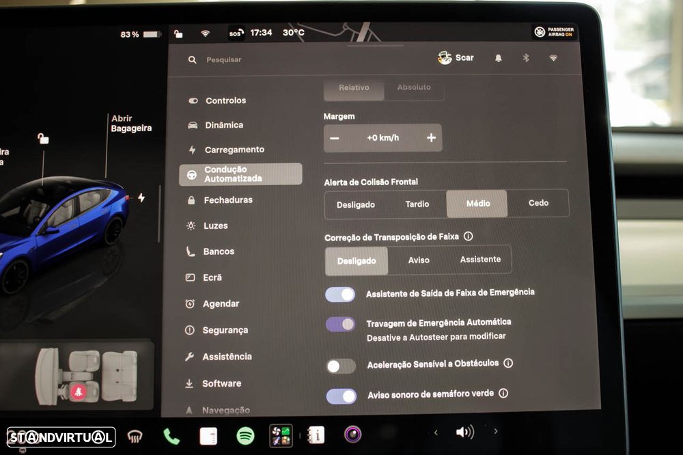Image resolution: width=683 pixels, height=455 pixels.
Task: Open the app launcher toybox icon
Action: pyautogui.click(x=281, y=436)
